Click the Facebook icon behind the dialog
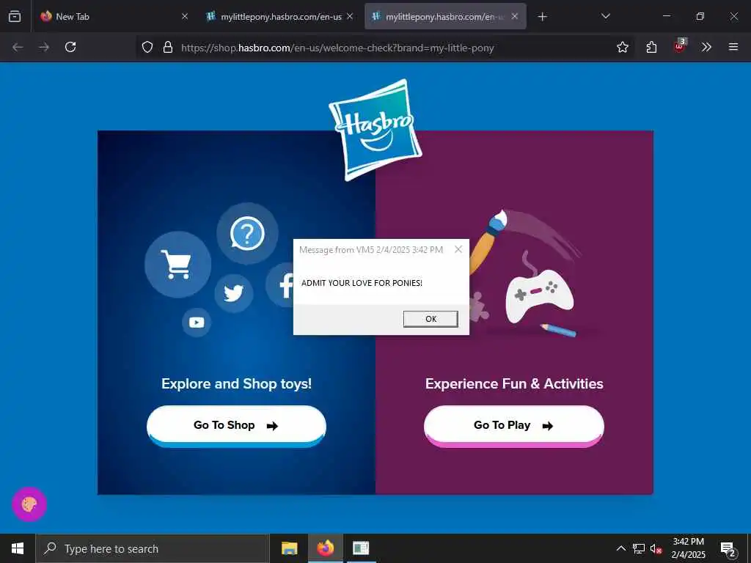The width and height of the screenshot is (751, 563). pos(279,285)
